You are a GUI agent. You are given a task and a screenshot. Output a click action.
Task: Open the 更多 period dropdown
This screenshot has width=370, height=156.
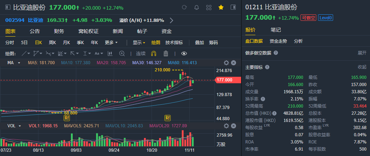click(x=111, y=43)
